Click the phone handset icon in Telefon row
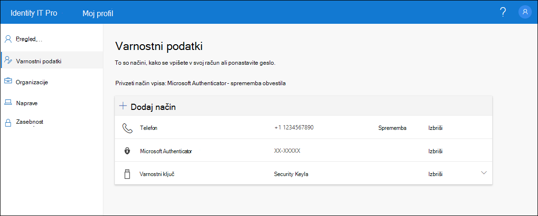This screenshot has width=538, height=216. 127,128
